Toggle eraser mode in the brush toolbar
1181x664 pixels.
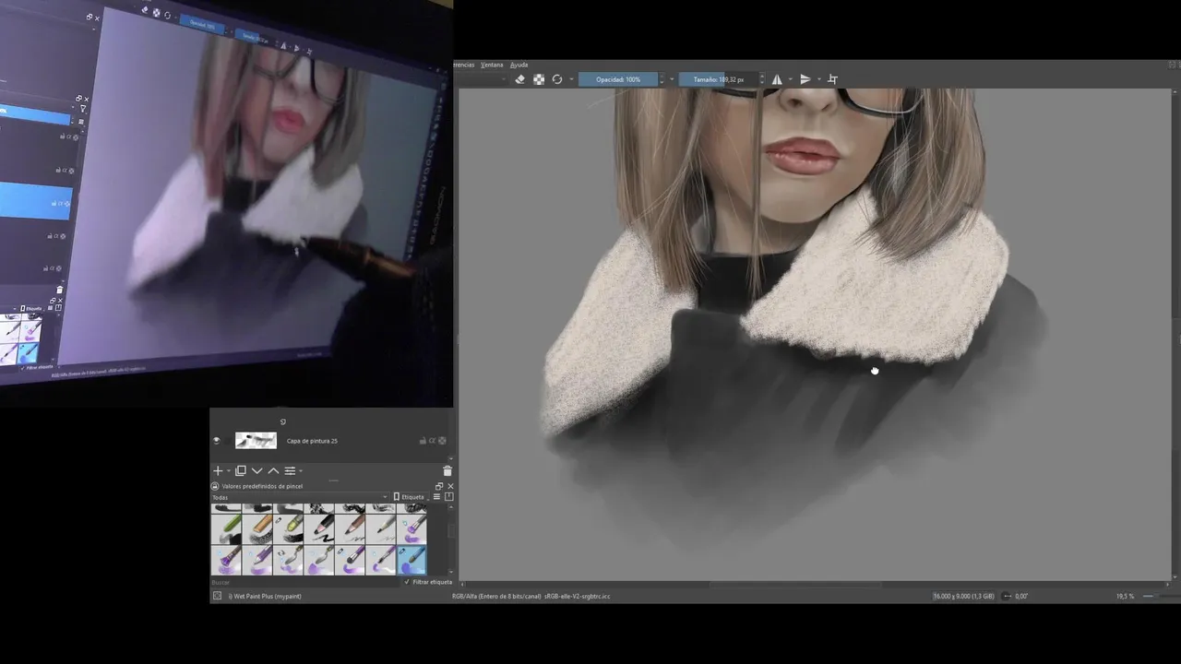pyautogui.click(x=520, y=79)
